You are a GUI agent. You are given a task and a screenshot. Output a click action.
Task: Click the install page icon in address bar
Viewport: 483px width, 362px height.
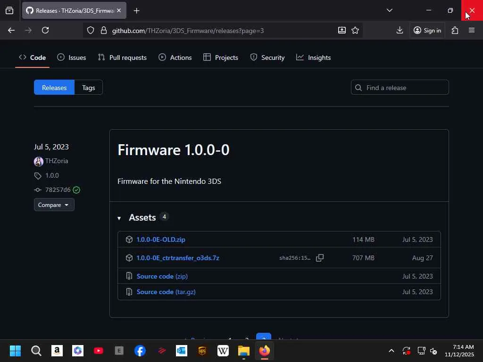(342, 30)
